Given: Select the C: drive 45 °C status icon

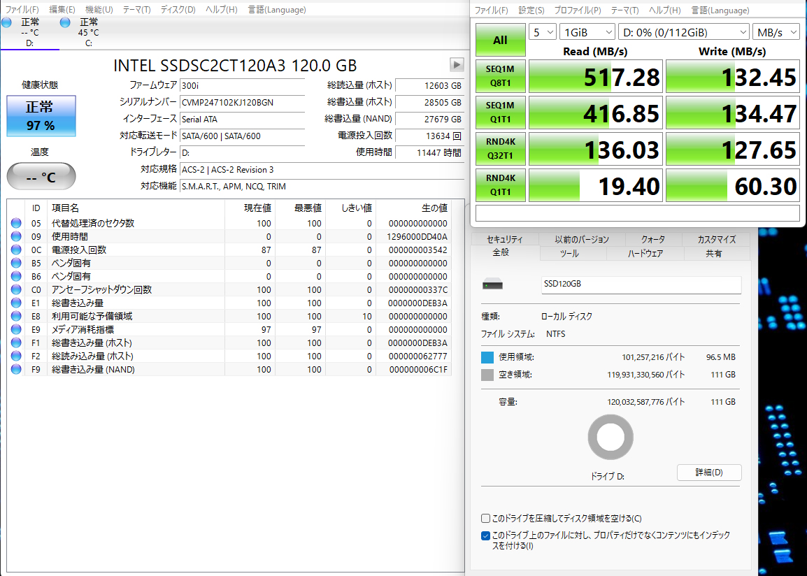Looking at the screenshot, I should [66, 23].
